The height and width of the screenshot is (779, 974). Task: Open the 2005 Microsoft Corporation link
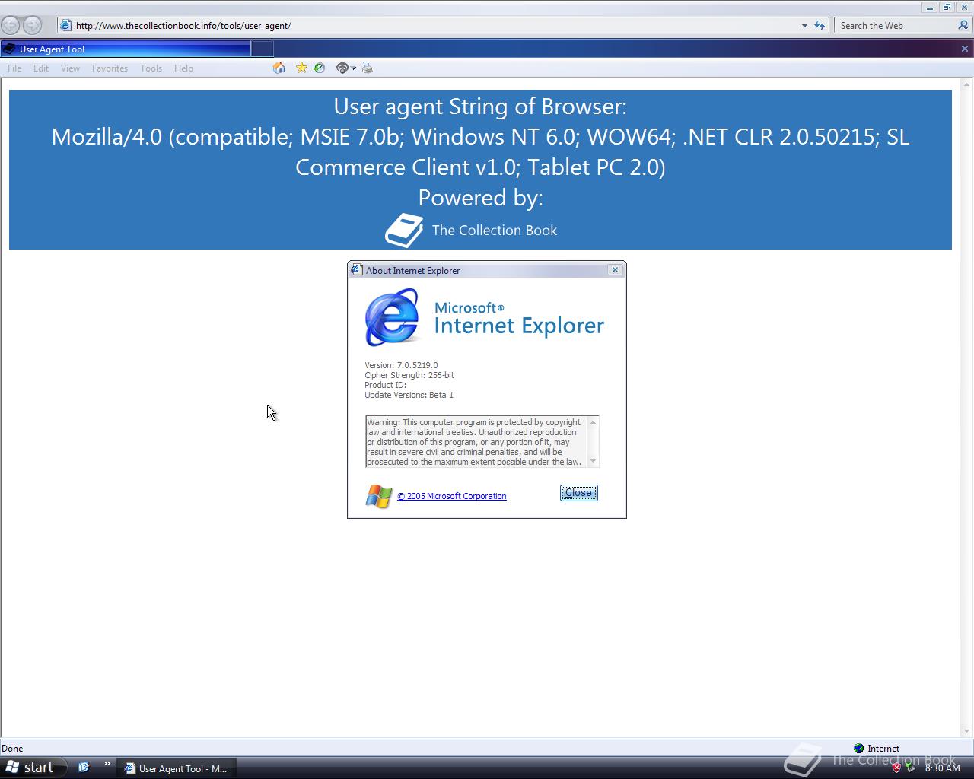click(x=451, y=496)
